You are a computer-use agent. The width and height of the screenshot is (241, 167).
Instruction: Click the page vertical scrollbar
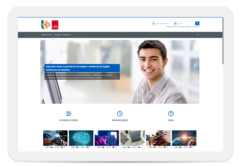click(x=223, y=41)
